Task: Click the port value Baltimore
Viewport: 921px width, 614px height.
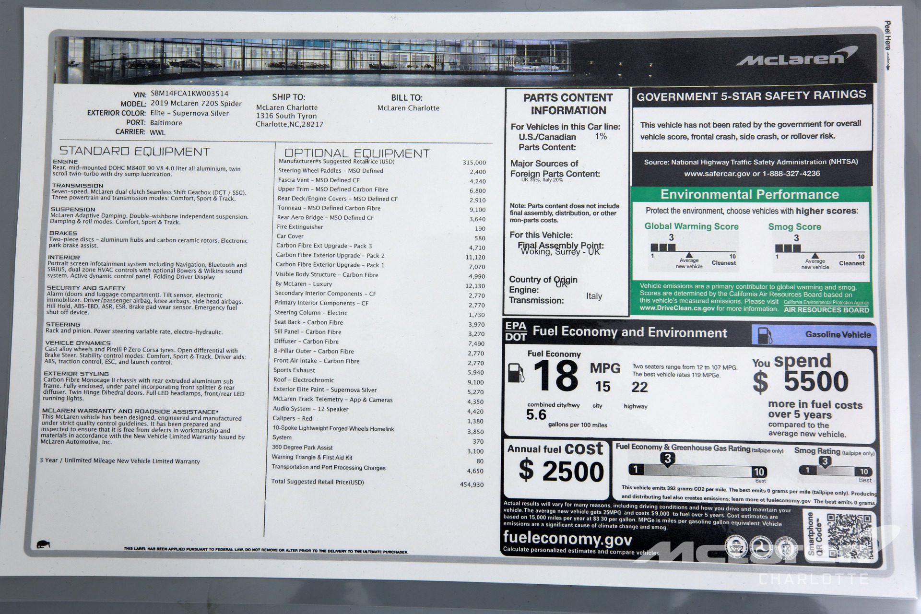Action: tap(166, 123)
